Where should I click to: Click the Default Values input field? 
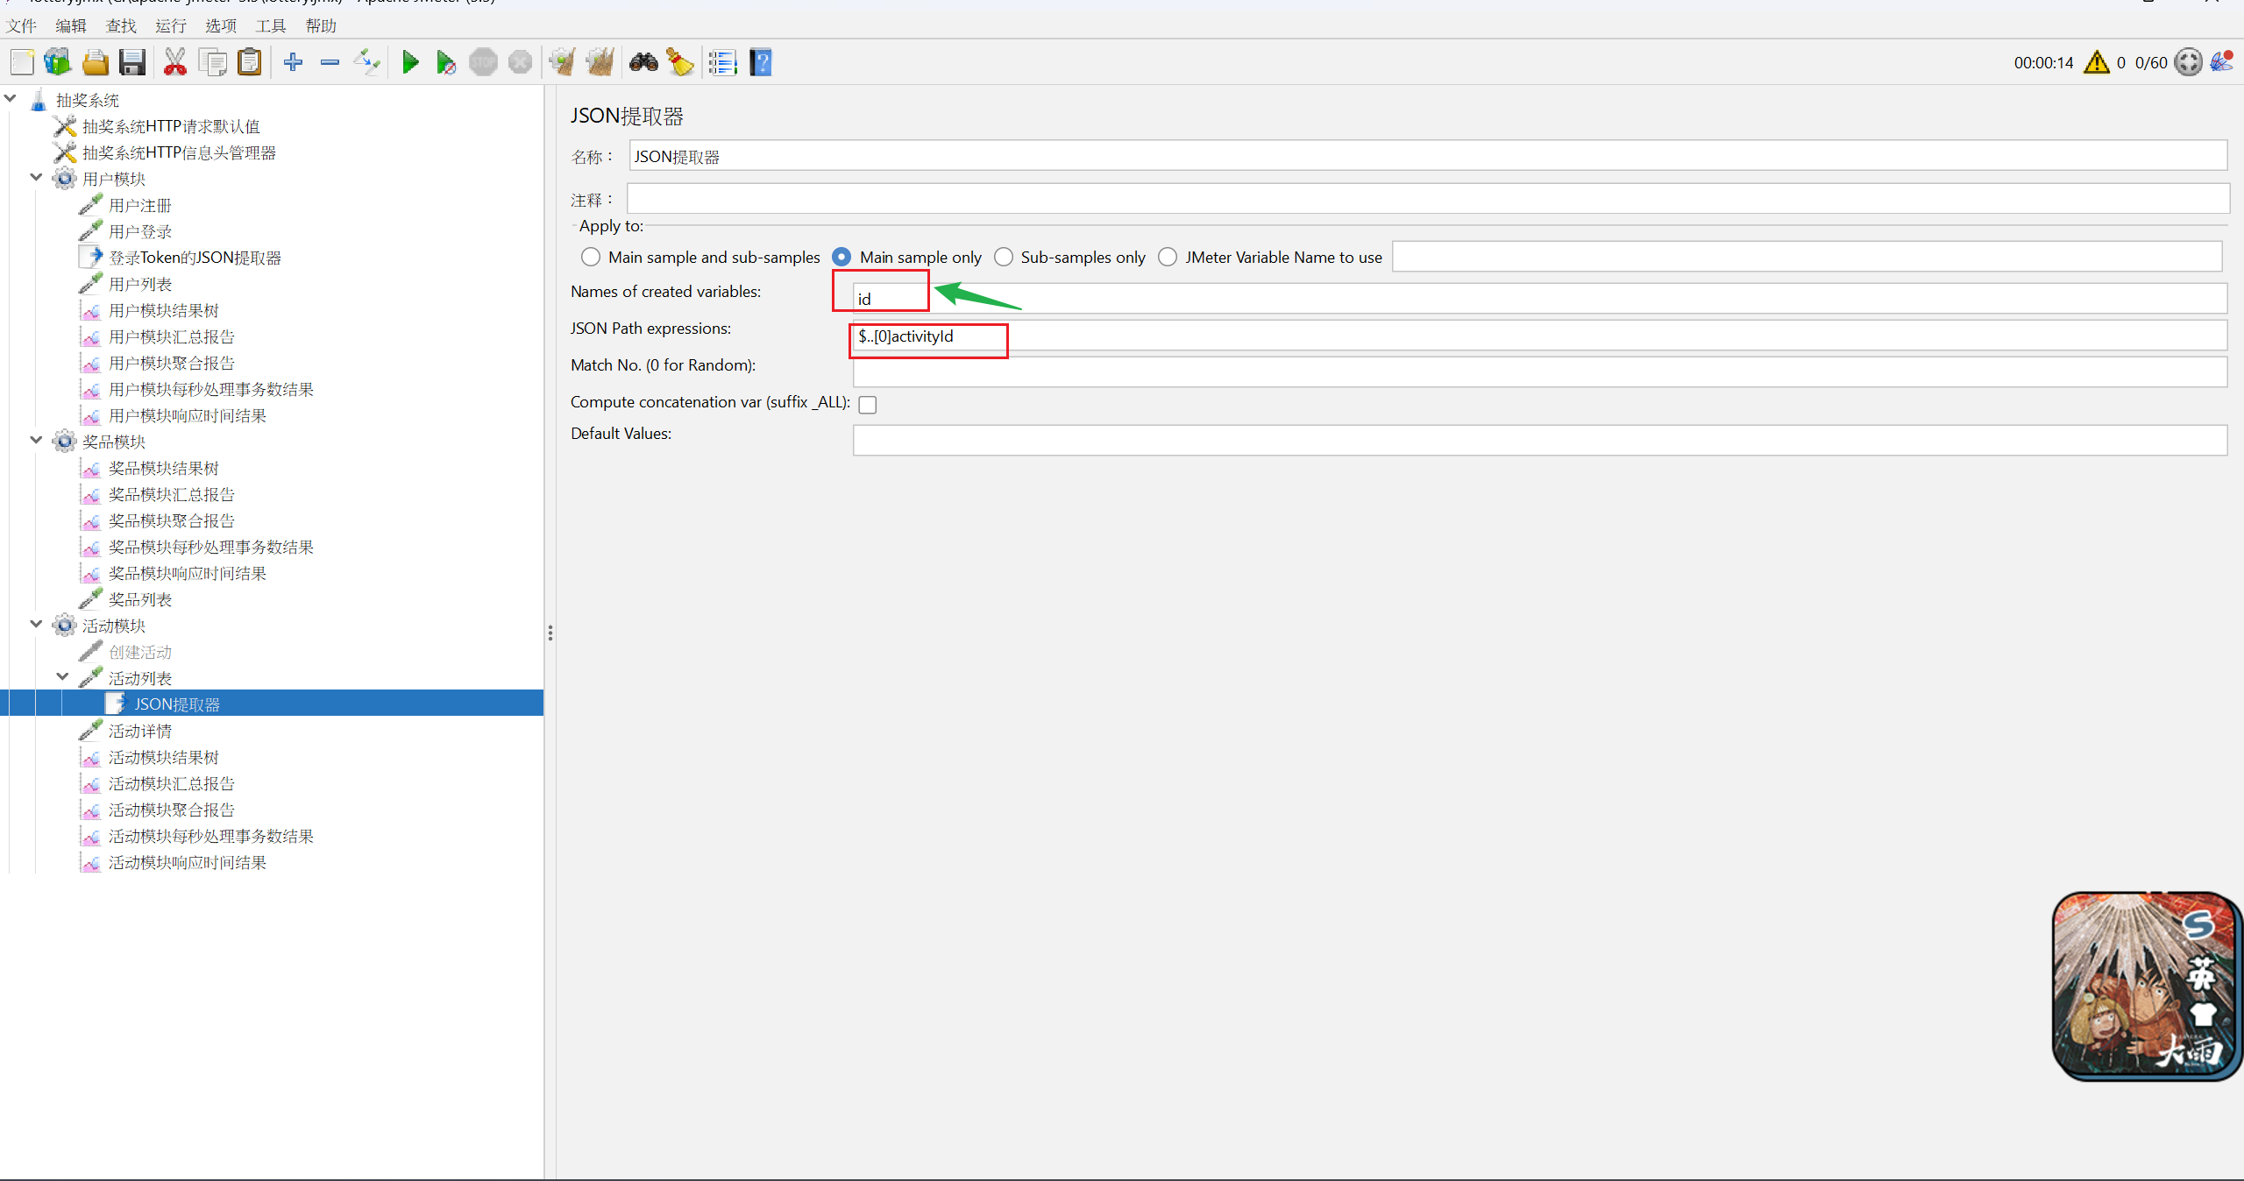tap(1538, 440)
